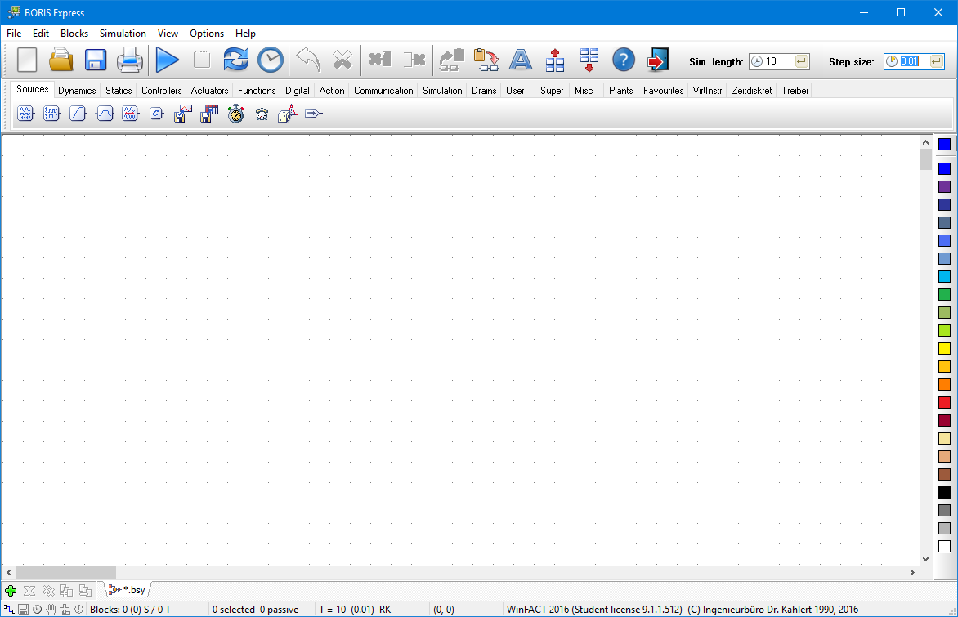958x617 pixels.
Task: Switch to the Plants block tab
Action: (620, 91)
